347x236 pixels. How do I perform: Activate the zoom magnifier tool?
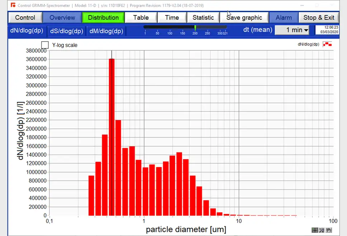(322, 230)
